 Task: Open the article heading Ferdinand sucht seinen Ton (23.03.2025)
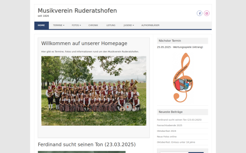(87, 144)
